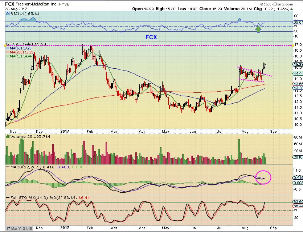Screen dimensions: 303x232
Task: Click the black line marker beside Full STO
Action: click(8, 197)
